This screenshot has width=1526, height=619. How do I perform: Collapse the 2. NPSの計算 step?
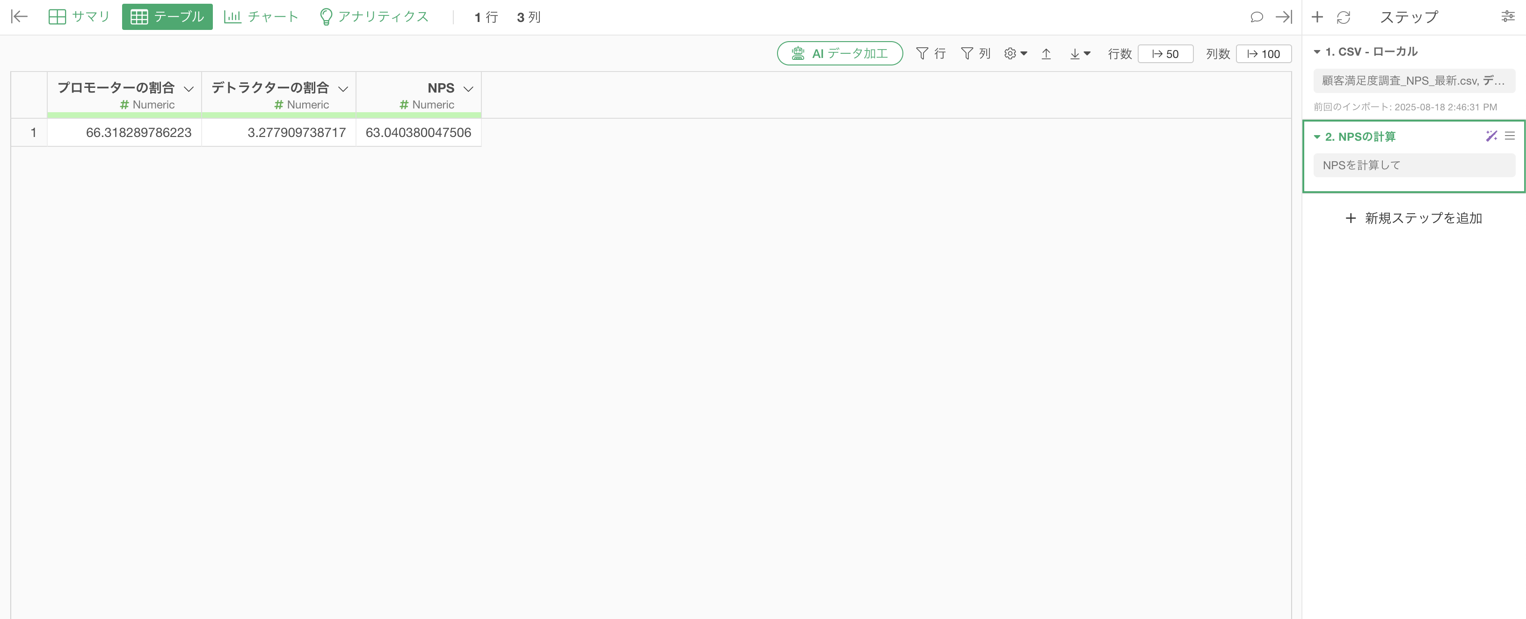1317,137
